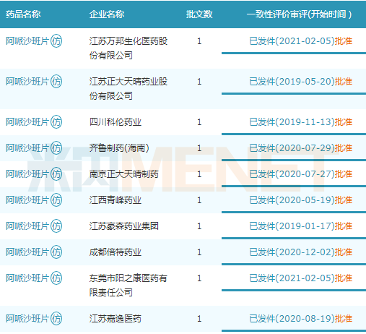Image resolution: width=366 pixels, height=334 pixels.
Task: Open 阿哌沙班片 link for 东莞市阳之康医药
Action: pos(27,278)
